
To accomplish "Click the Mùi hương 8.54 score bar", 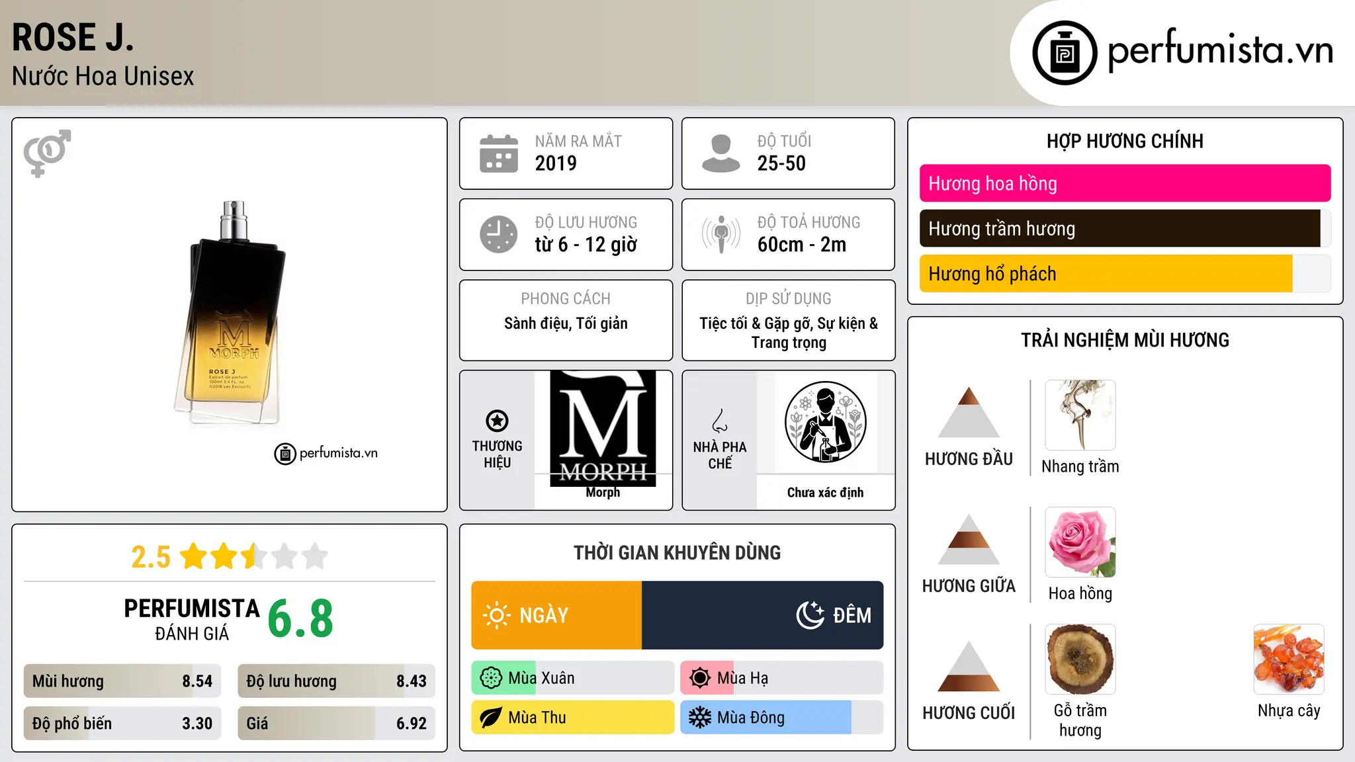I will pyautogui.click(x=122, y=681).
